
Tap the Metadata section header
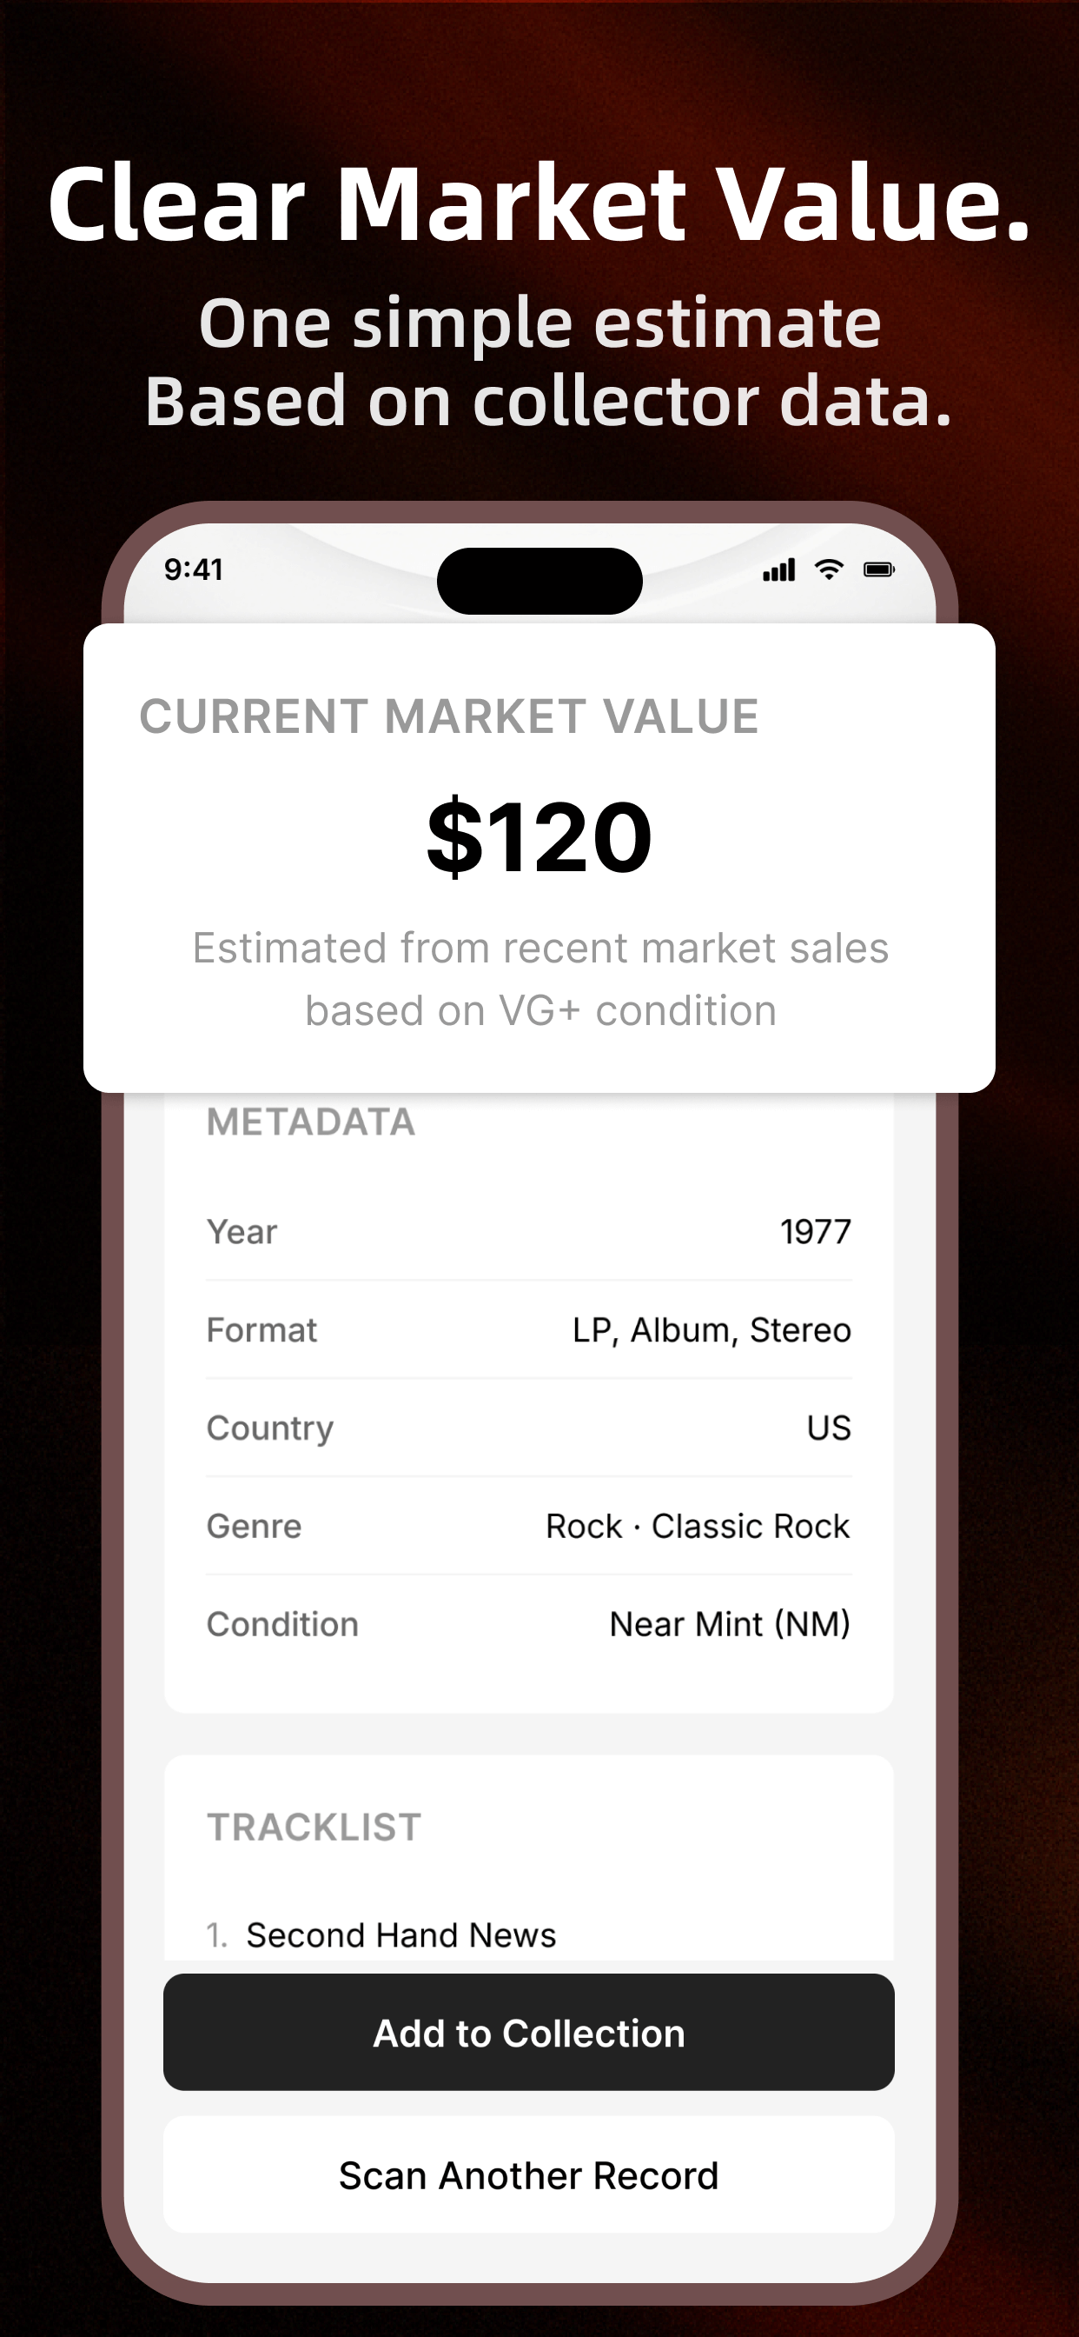(x=311, y=1122)
